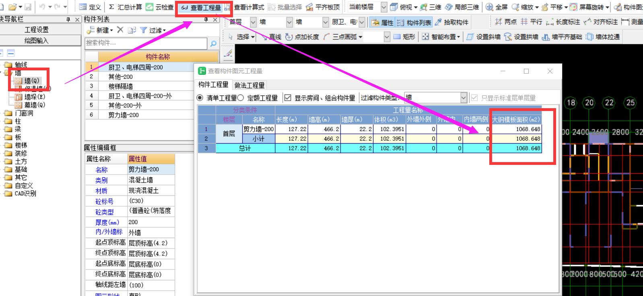Click 设置拱墙 set arched wall tool
Viewport: 643px width, 296px height.
point(521,37)
